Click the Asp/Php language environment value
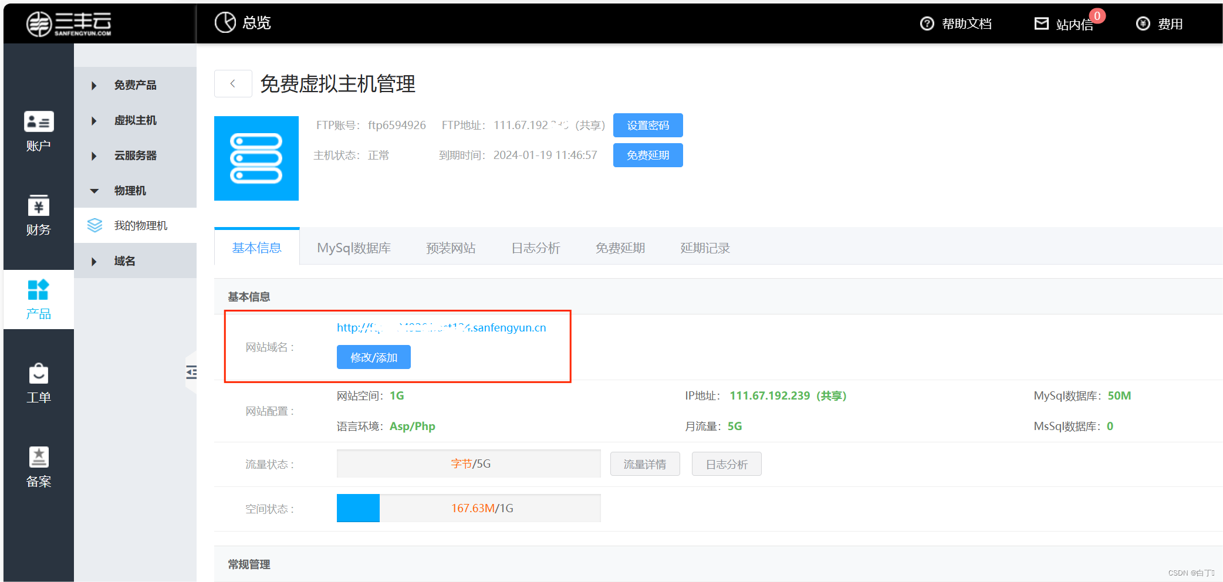This screenshot has height=582, width=1223. [413, 427]
